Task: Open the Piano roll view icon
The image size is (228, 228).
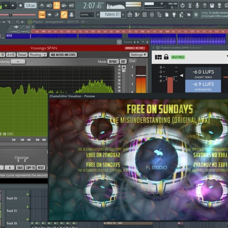Action: point(137,15)
